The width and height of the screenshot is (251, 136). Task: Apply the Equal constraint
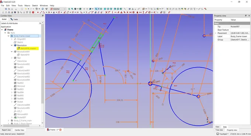tap(127, 12)
